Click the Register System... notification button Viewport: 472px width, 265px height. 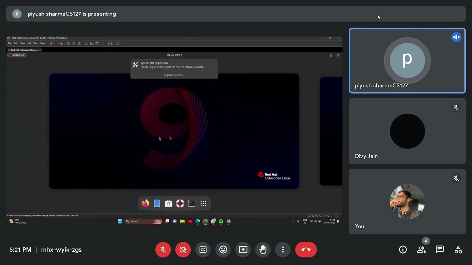[174, 75]
